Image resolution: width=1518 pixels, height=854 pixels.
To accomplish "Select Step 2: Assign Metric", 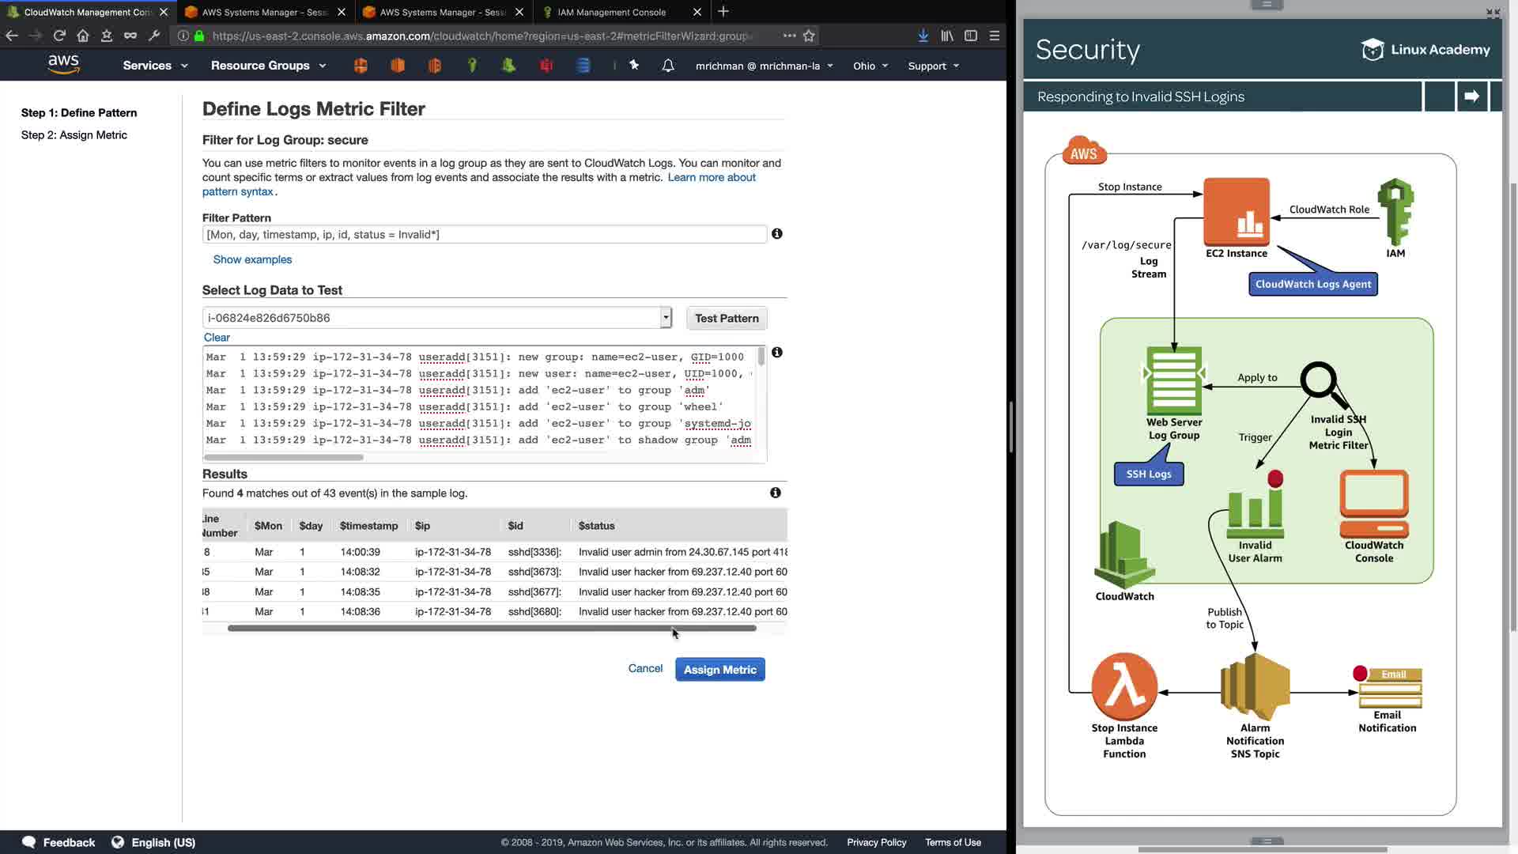I will tap(74, 135).
